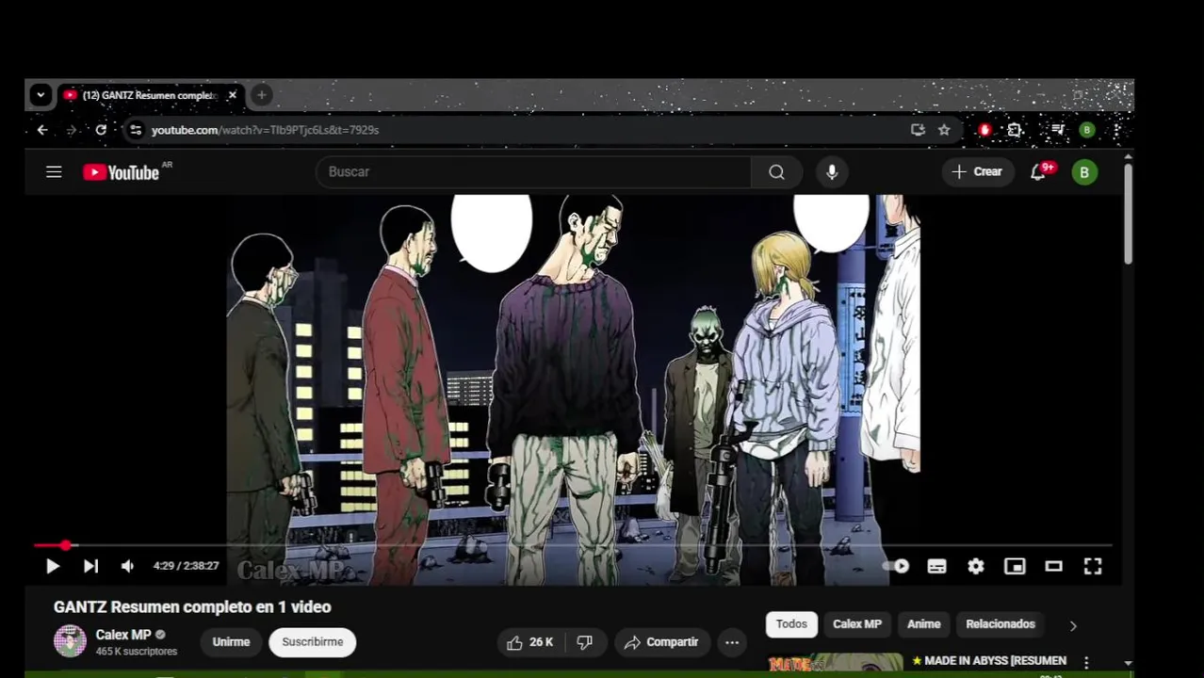This screenshot has width=1204, height=678.
Task: Expand more filter chips with the arrow
Action: (1073, 625)
